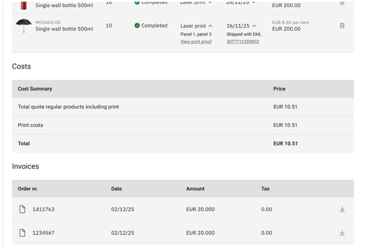
Task: Download invoice for order 1411763
Action: [342, 209]
